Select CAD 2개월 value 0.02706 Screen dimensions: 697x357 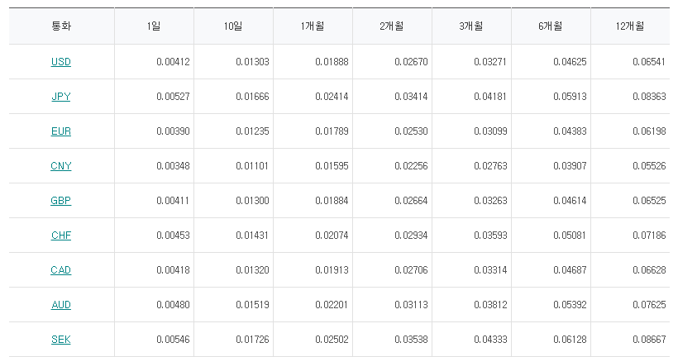point(411,269)
